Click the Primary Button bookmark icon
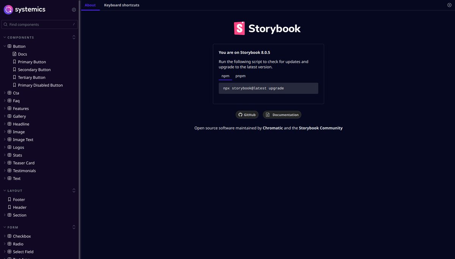This screenshot has height=259, width=455. pyautogui.click(x=14, y=62)
